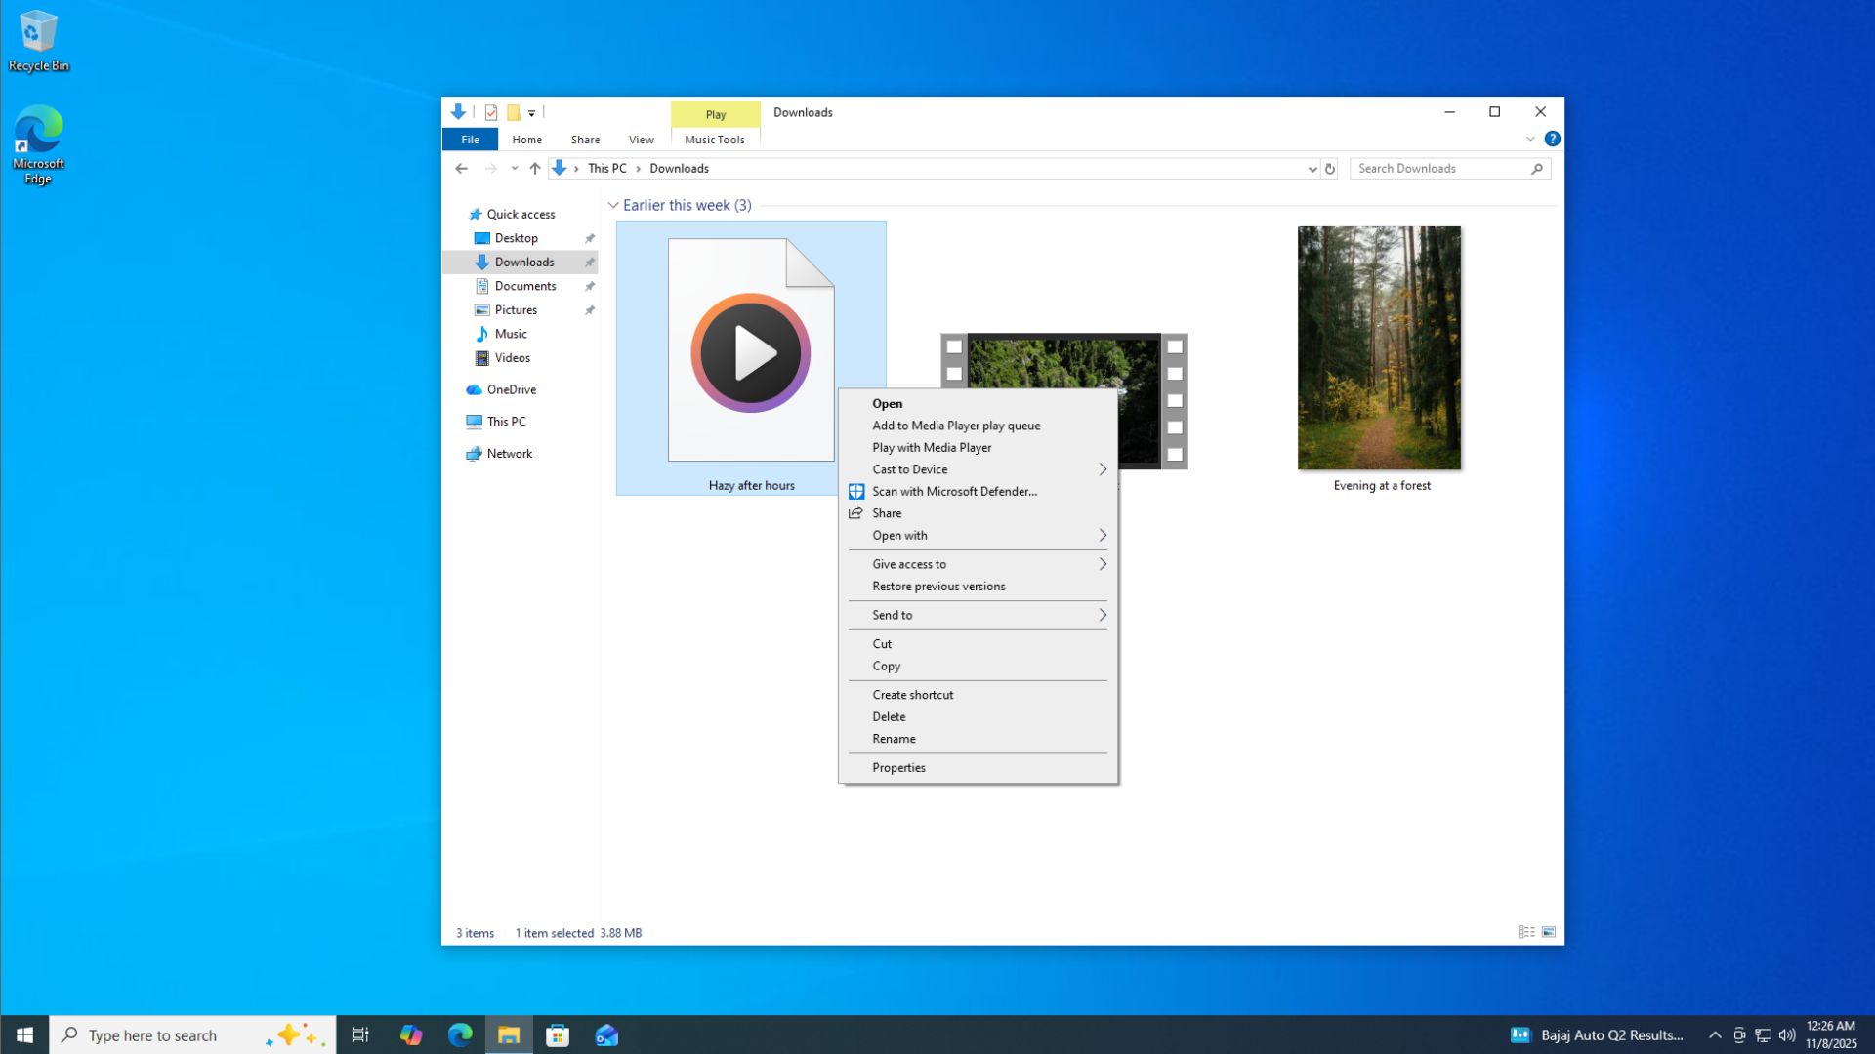Open Microsoft Edge from the taskbar
The height and width of the screenshot is (1054, 1875).
point(458,1035)
